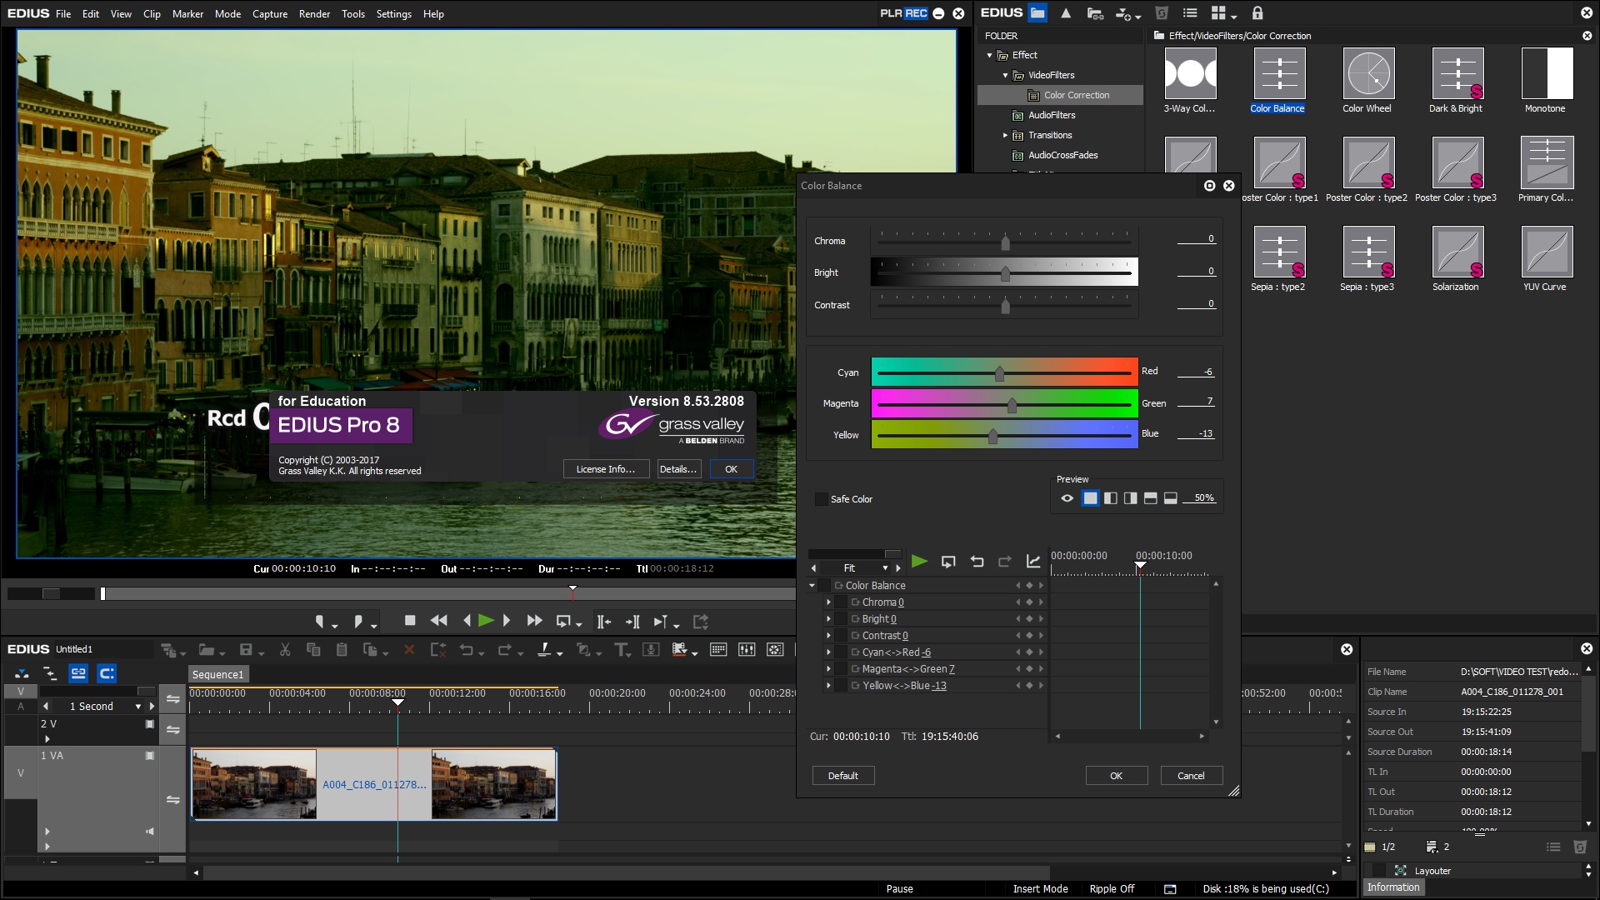
Task: Open the Fit zoom dropdown in Color Balance
Action: 885,568
